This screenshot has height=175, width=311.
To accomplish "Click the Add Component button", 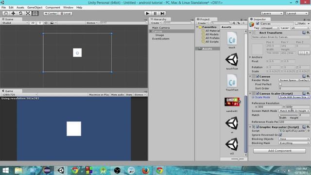I will 279,151.
